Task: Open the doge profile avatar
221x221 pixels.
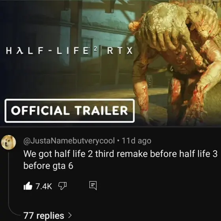Action: (x=8, y=142)
